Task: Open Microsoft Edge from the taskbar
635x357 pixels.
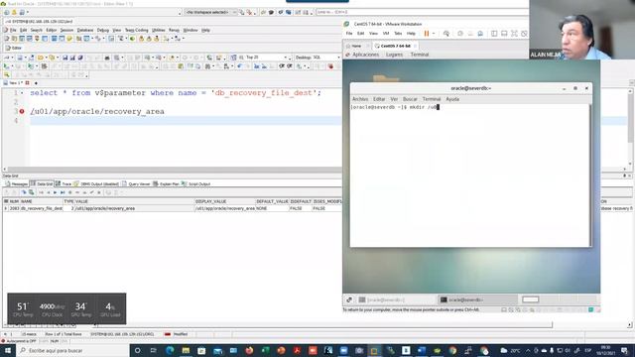Action: point(170,350)
